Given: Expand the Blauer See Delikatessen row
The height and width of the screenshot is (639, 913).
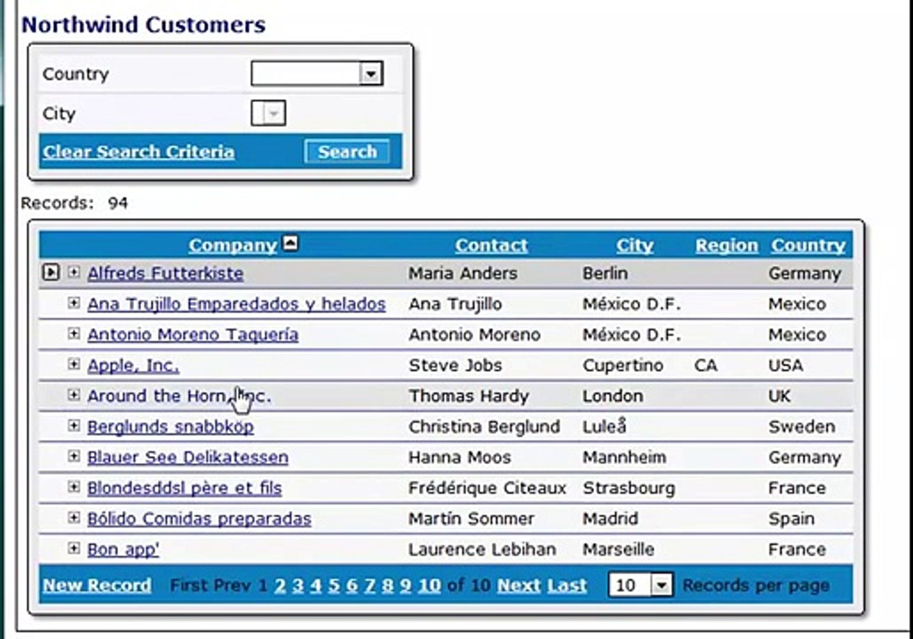Looking at the screenshot, I should point(73,457).
